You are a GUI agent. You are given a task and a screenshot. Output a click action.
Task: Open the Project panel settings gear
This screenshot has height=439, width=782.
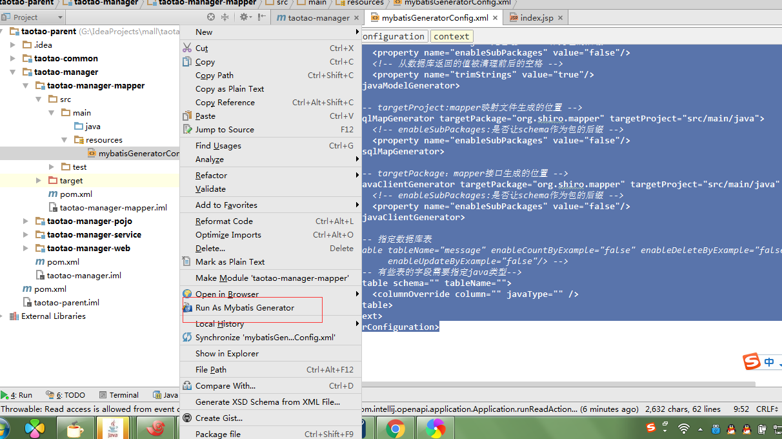245,17
